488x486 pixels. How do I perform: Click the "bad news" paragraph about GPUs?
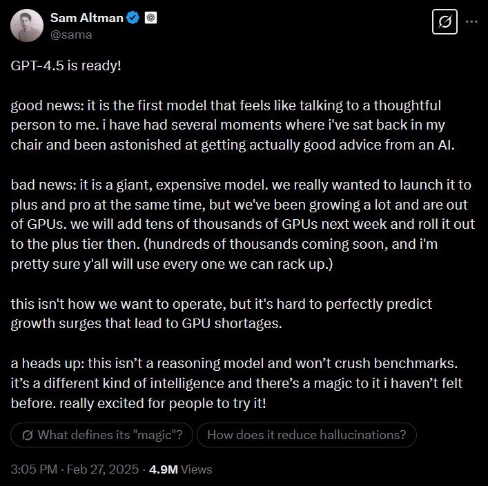tap(228, 225)
